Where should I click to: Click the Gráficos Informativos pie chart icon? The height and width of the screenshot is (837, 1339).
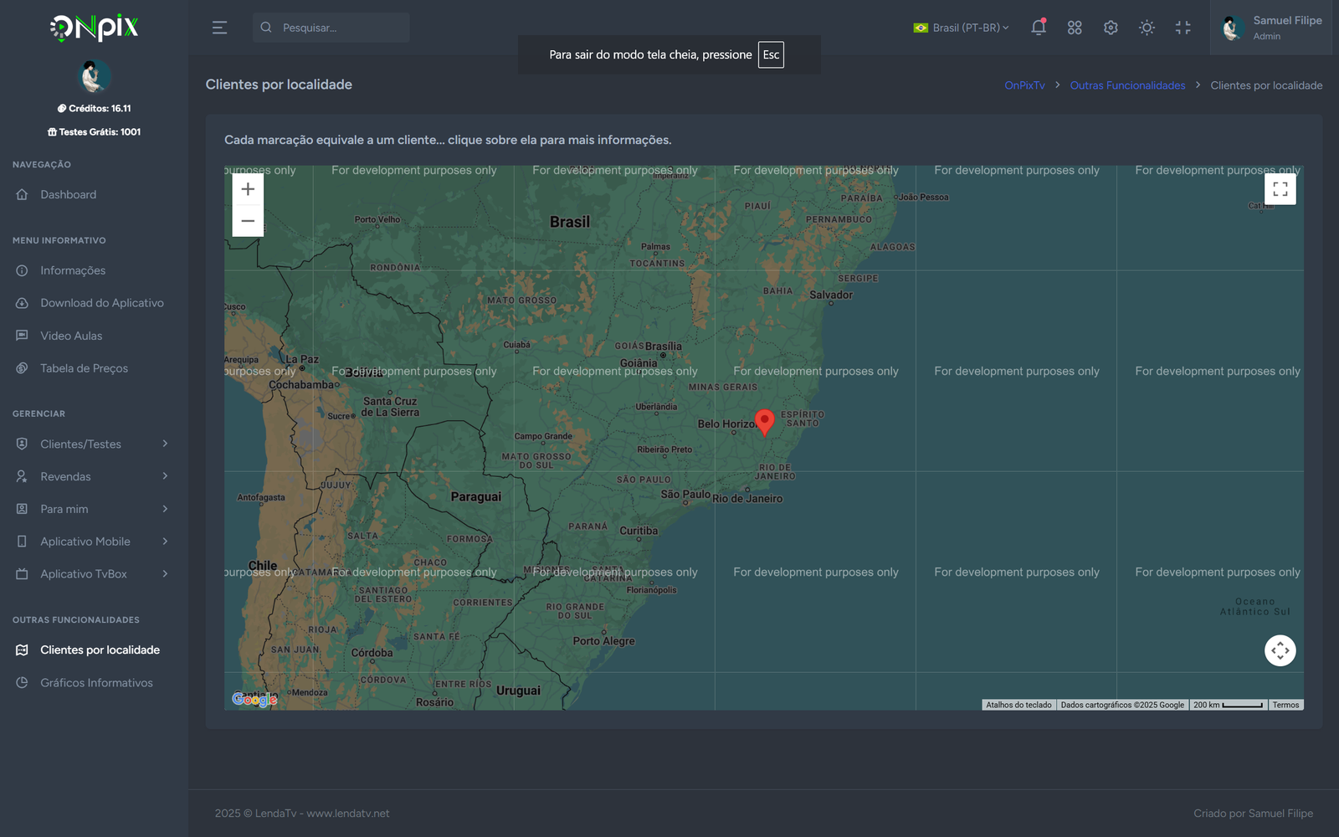22,683
